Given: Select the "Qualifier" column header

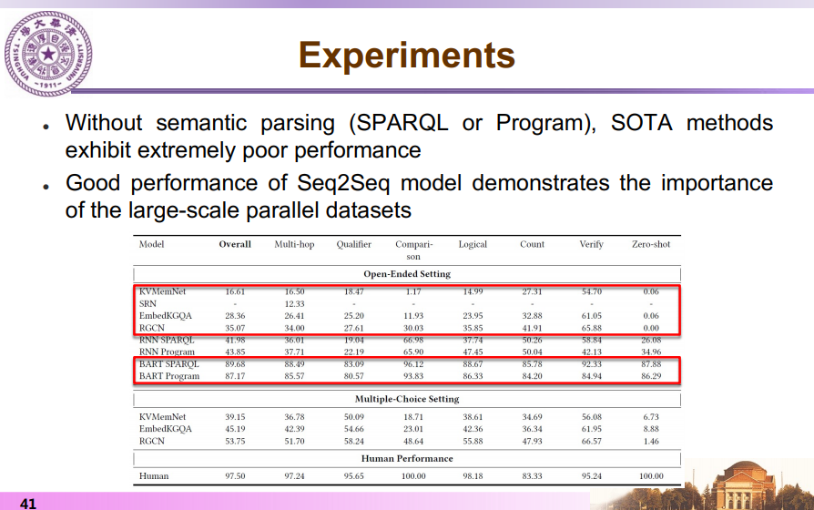Looking at the screenshot, I should point(353,244).
